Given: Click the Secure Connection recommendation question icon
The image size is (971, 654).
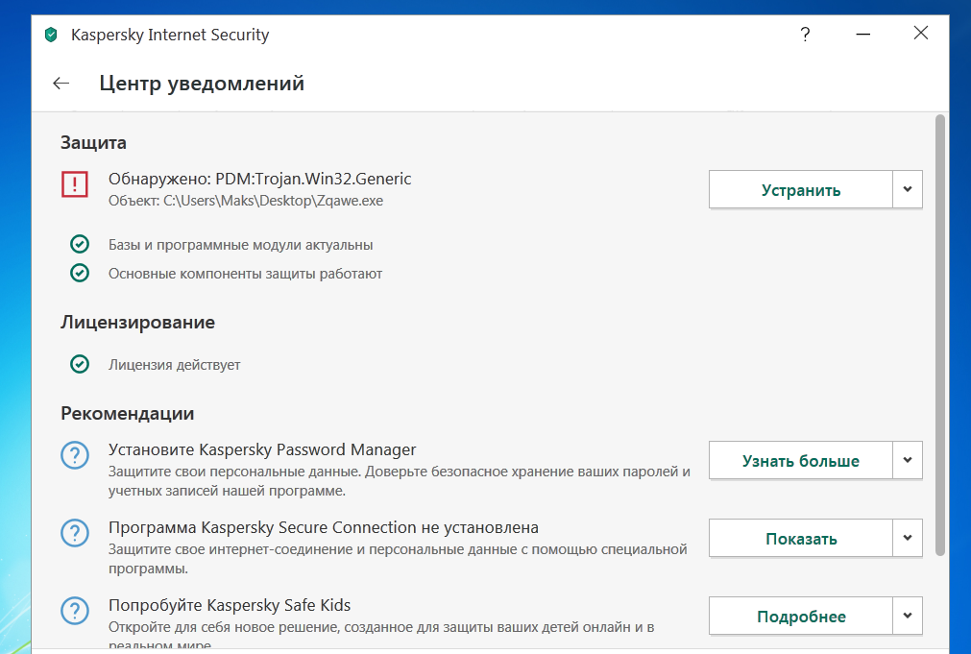Looking at the screenshot, I should pyautogui.click(x=75, y=532).
